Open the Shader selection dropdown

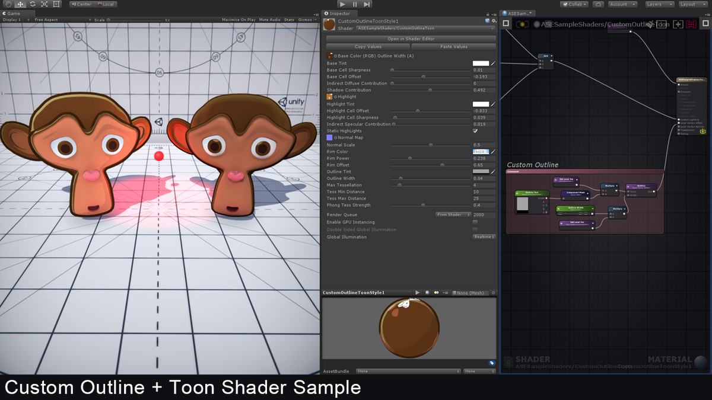point(425,28)
